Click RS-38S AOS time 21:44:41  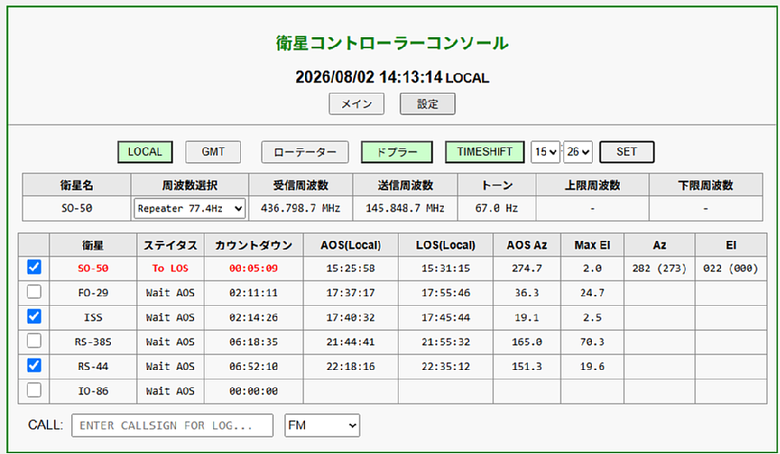point(351,342)
